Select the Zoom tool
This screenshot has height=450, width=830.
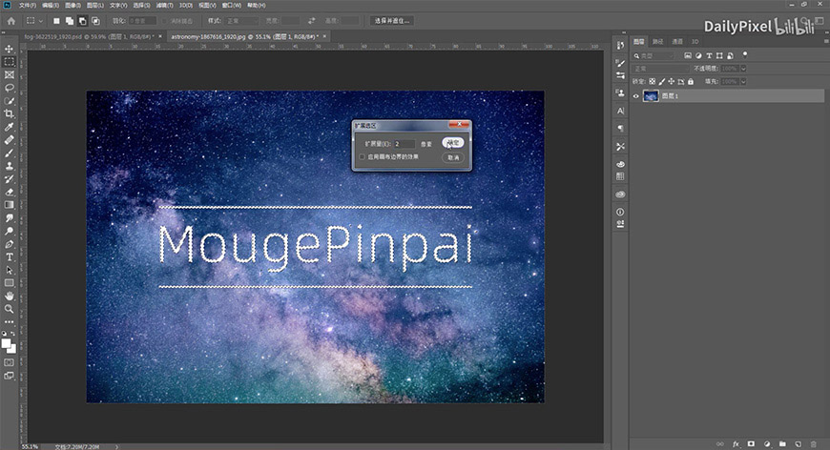[9, 309]
